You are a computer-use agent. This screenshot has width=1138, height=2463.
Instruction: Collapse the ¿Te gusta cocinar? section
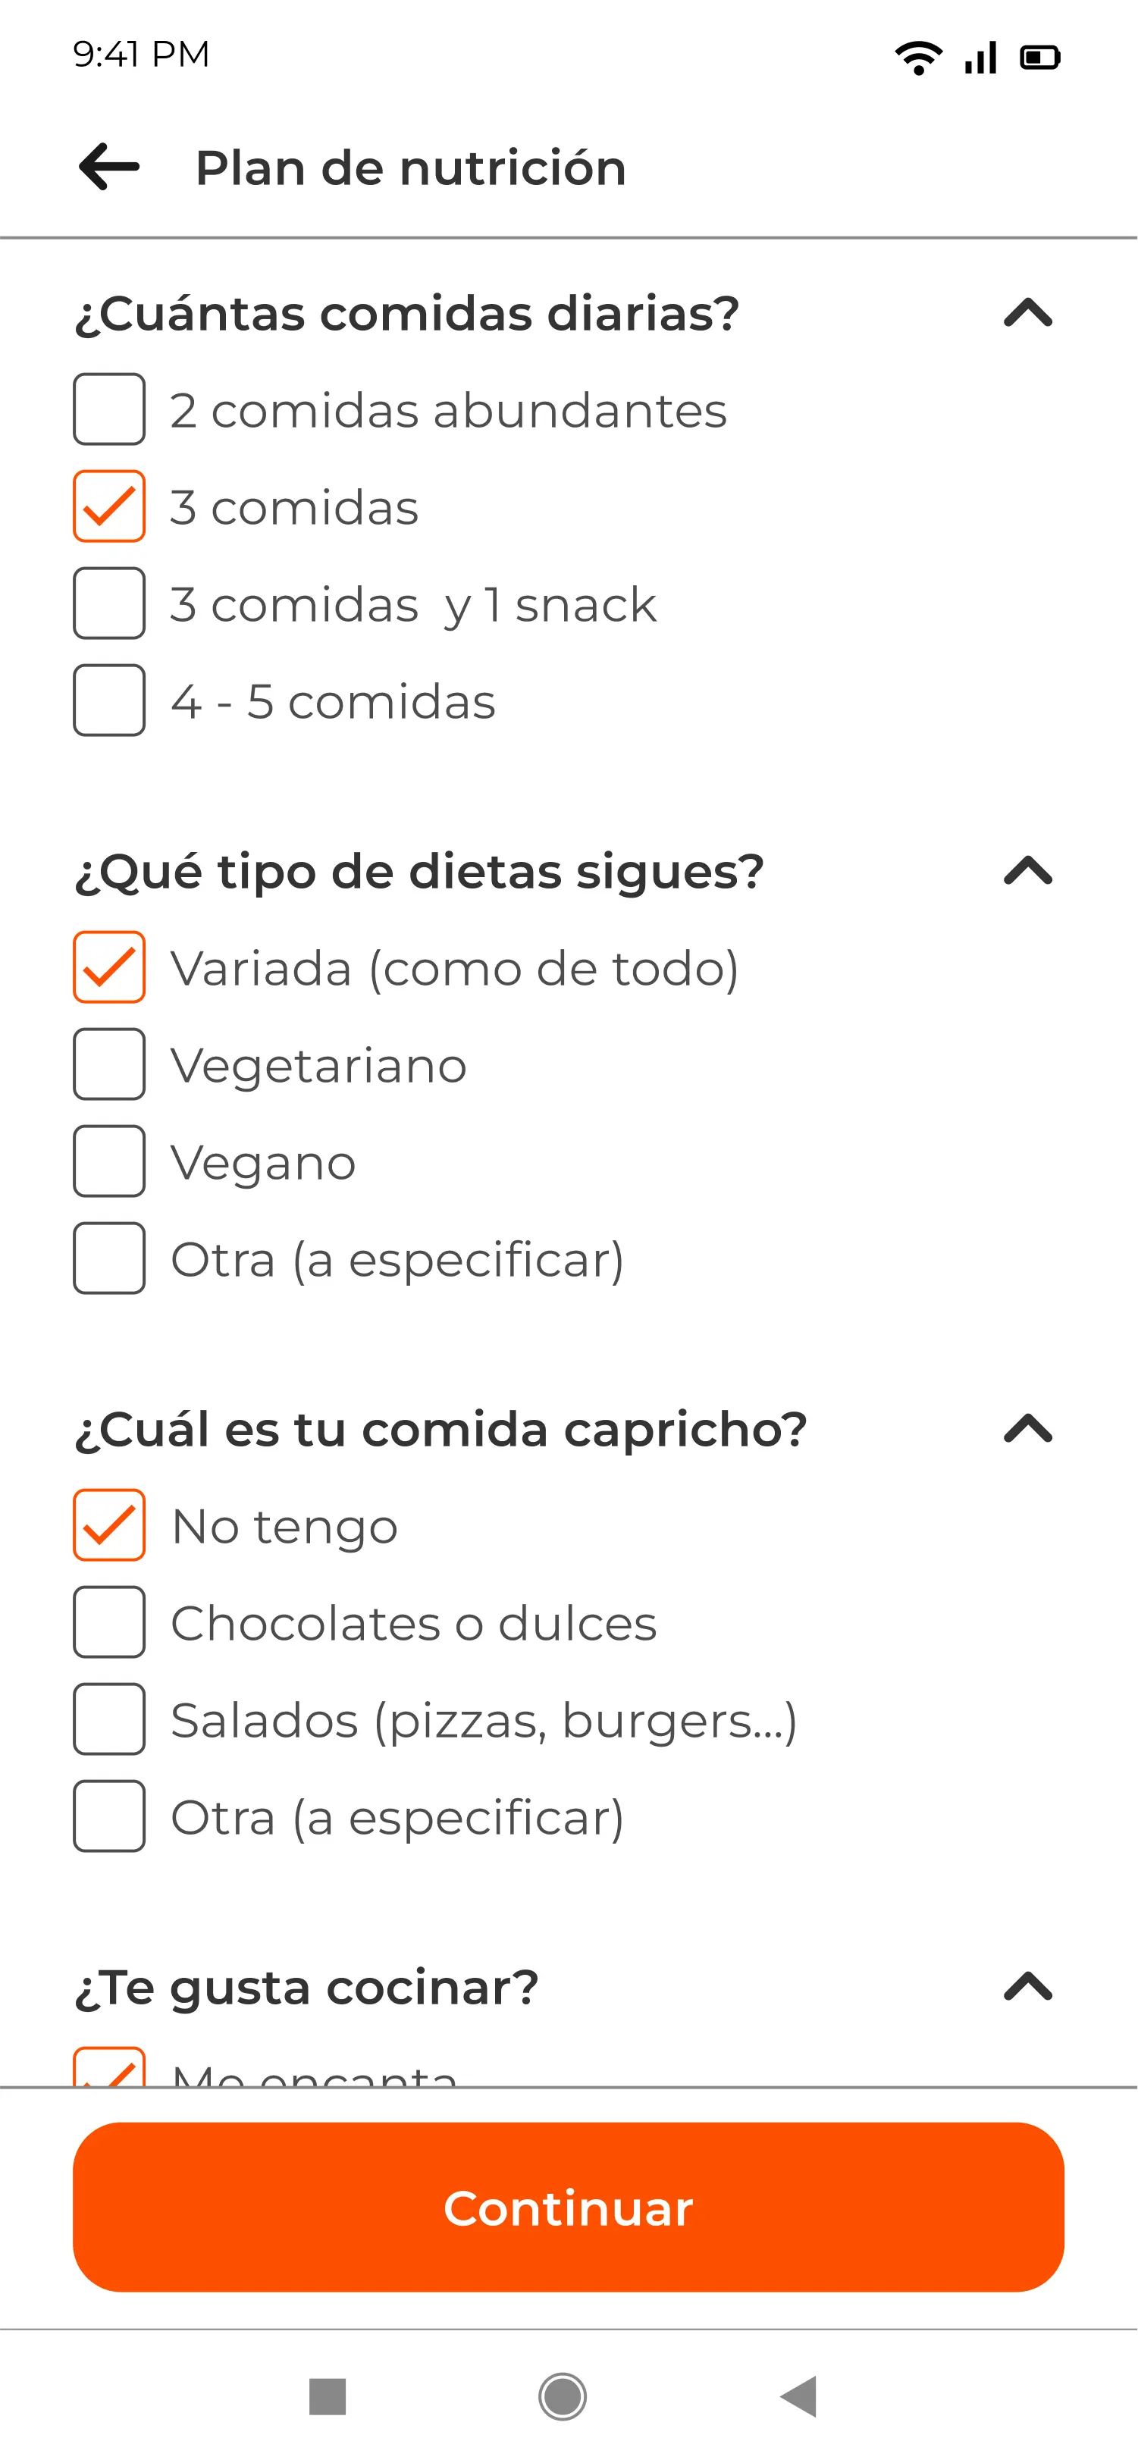click(1028, 1987)
